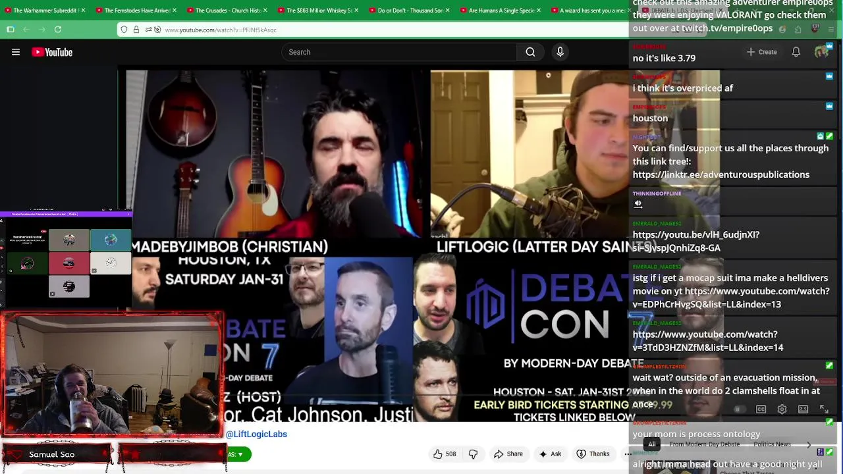Screen dimensions: 843x474
Task: Go back in browser history
Action: (26, 30)
